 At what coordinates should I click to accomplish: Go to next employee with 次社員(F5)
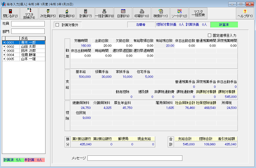click(48, 14)
